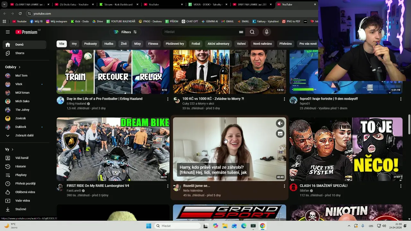Open Google Chrome from the taskbar
The width and height of the screenshot is (411, 231).
262,226
